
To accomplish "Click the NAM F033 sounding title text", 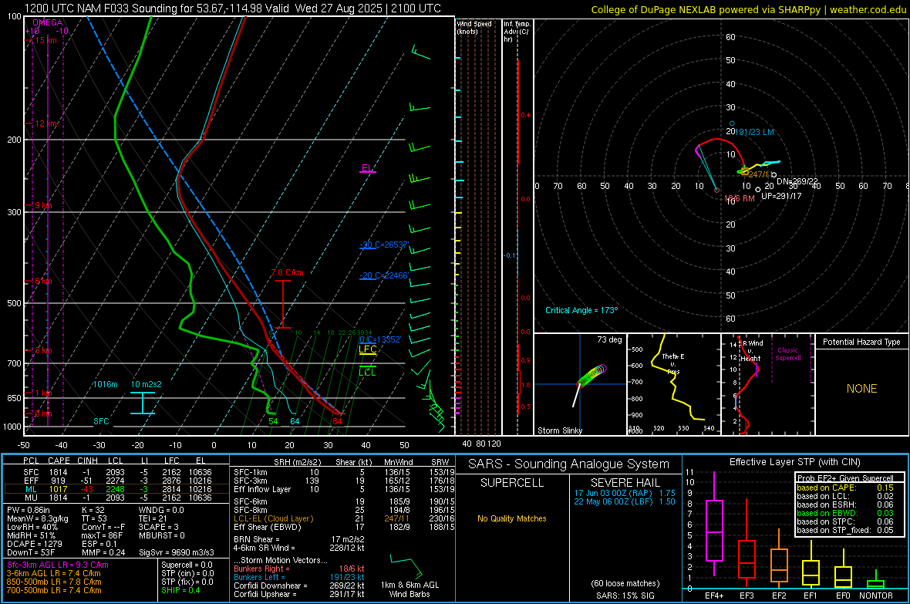I will [232, 8].
